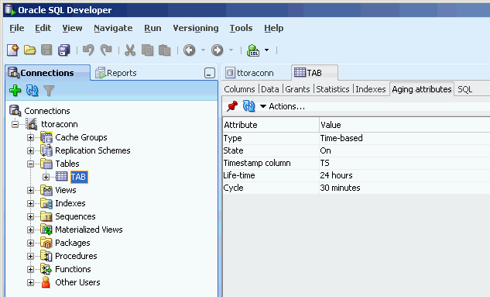The height and width of the screenshot is (297, 490).
Task: Click the Actions... button
Action: pos(283,106)
